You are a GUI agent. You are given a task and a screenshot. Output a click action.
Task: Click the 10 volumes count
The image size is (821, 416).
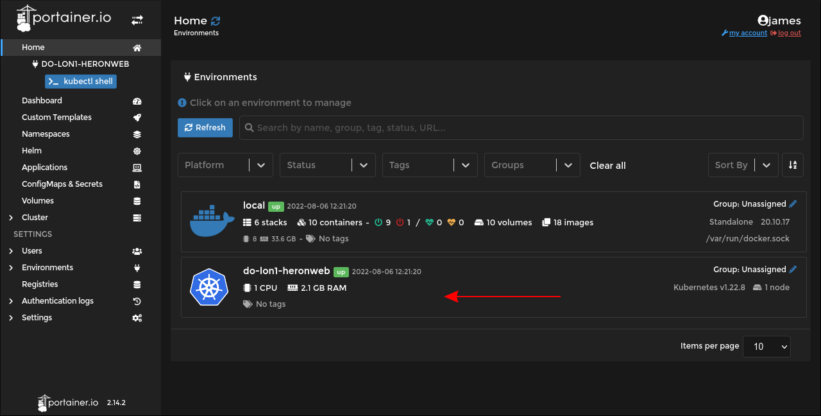(x=509, y=223)
